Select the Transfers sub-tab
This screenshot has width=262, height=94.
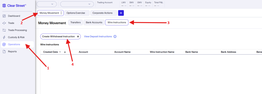(x=75, y=23)
